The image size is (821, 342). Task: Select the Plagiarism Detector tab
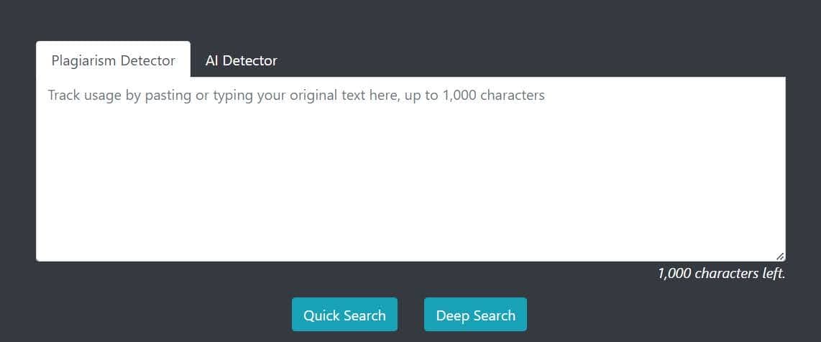[113, 60]
